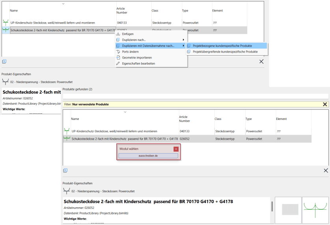Click the double-socket icon of Schukosteckdose in the upper list
Screen dimensions: 330x225
tap(6, 30)
